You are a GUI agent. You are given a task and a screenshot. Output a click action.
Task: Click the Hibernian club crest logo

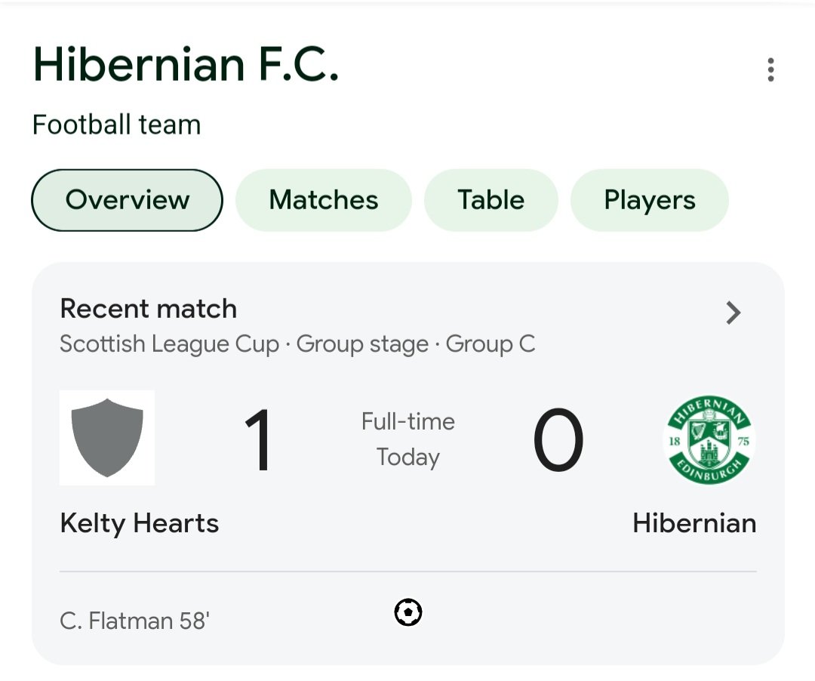click(709, 439)
